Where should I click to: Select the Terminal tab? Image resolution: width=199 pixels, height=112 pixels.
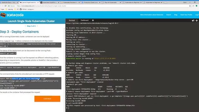tap(72, 20)
